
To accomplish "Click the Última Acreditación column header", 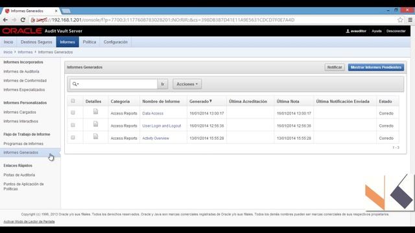I will click(x=248, y=102).
